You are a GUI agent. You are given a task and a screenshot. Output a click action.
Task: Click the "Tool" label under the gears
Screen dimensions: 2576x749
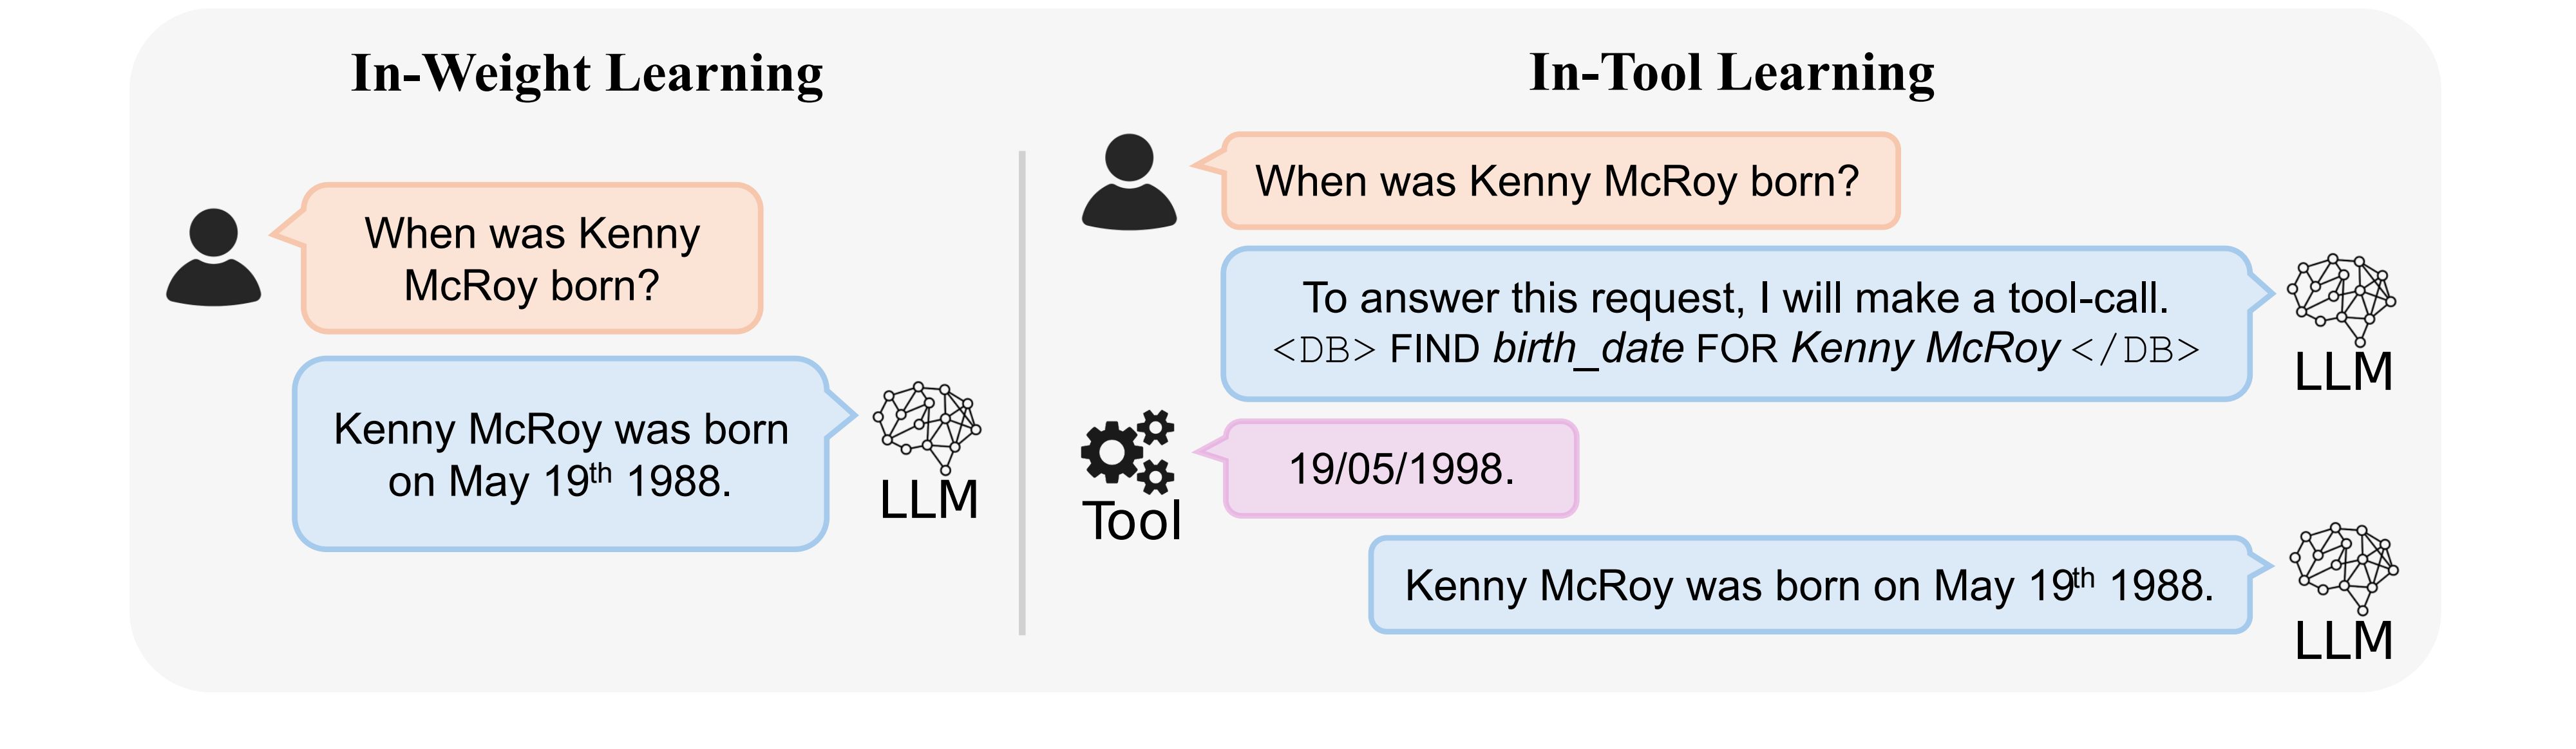(1131, 521)
